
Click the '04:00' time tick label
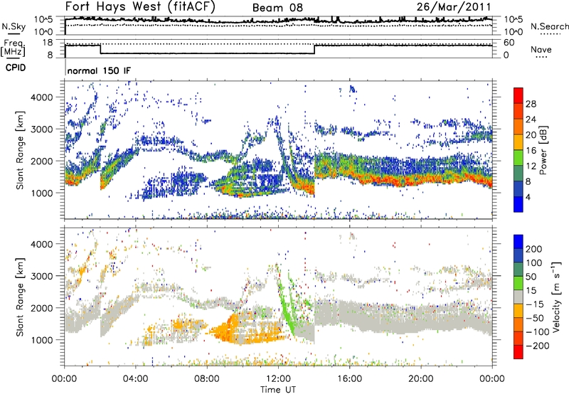pyautogui.click(x=135, y=379)
